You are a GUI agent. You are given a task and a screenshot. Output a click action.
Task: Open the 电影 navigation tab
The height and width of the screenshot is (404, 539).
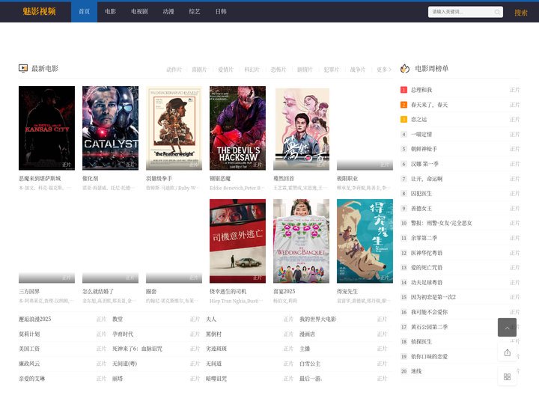[110, 12]
